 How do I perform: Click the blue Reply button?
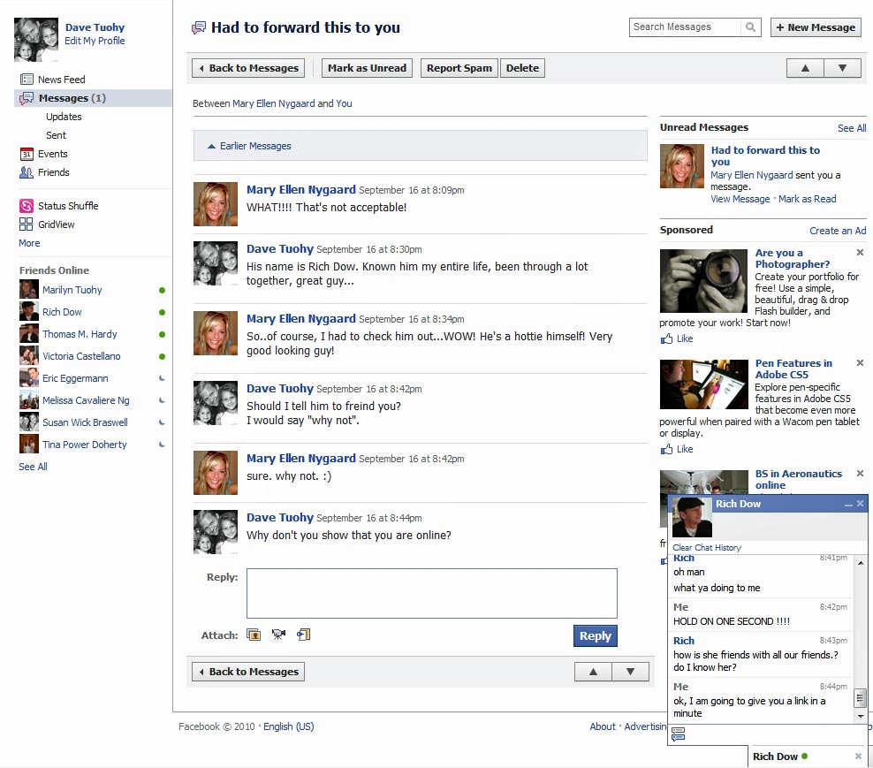click(x=596, y=635)
